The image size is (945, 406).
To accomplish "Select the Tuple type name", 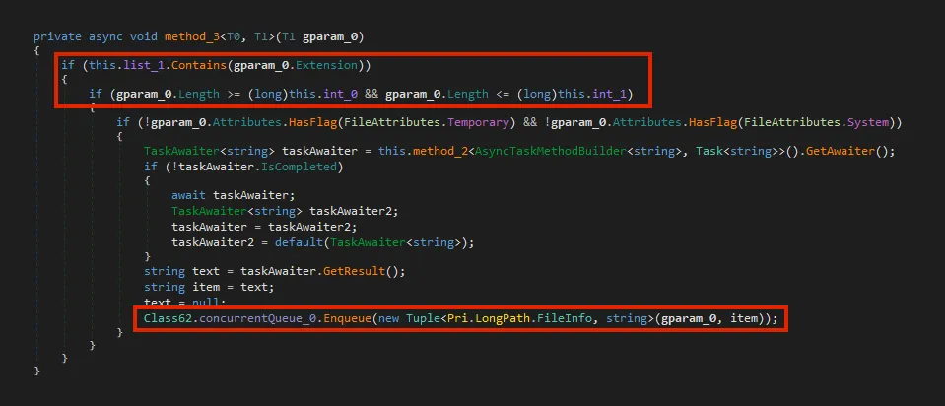I will (x=423, y=318).
